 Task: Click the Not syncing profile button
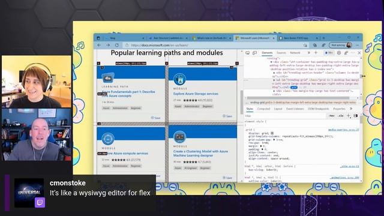point(341,45)
